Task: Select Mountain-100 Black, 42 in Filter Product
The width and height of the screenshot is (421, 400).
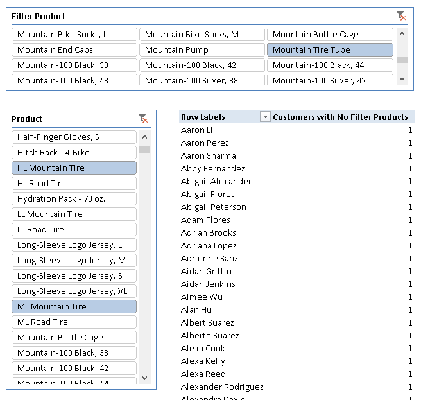Action: (x=202, y=65)
